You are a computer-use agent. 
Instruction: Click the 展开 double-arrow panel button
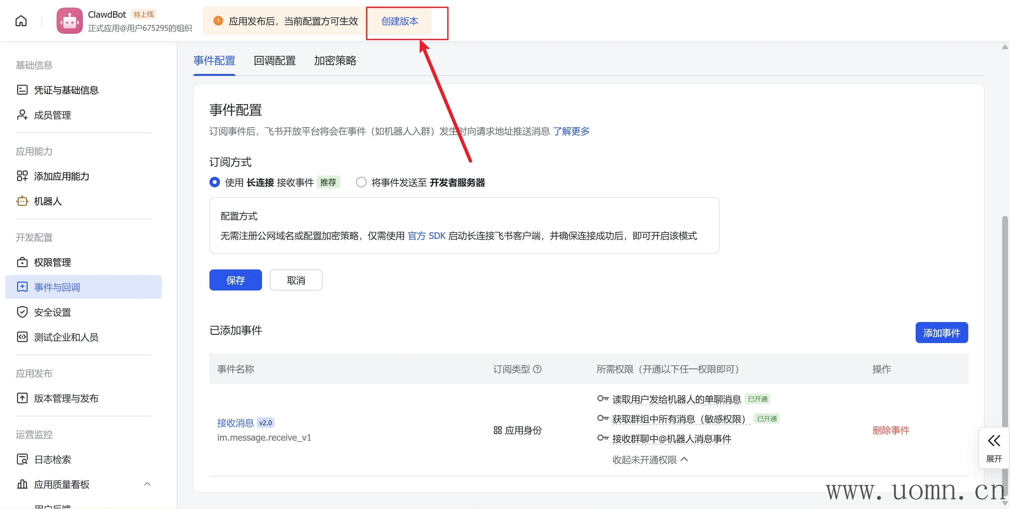[x=994, y=448]
